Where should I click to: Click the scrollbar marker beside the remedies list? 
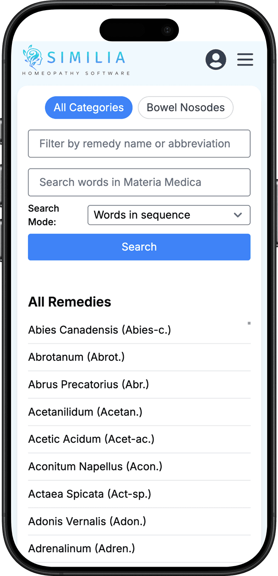(249, 323)
